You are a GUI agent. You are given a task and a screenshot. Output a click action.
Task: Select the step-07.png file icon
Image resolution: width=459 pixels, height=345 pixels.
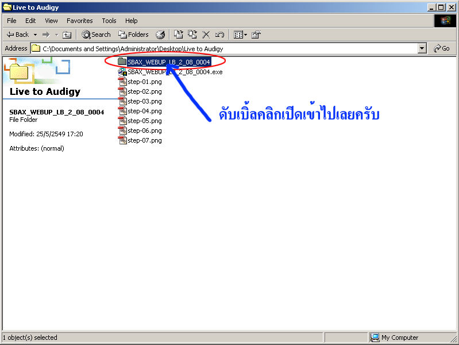point(122,140)
